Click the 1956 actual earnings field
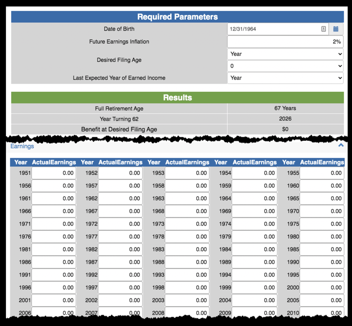Screen dimensions: 352x326 tap(54, 186)
